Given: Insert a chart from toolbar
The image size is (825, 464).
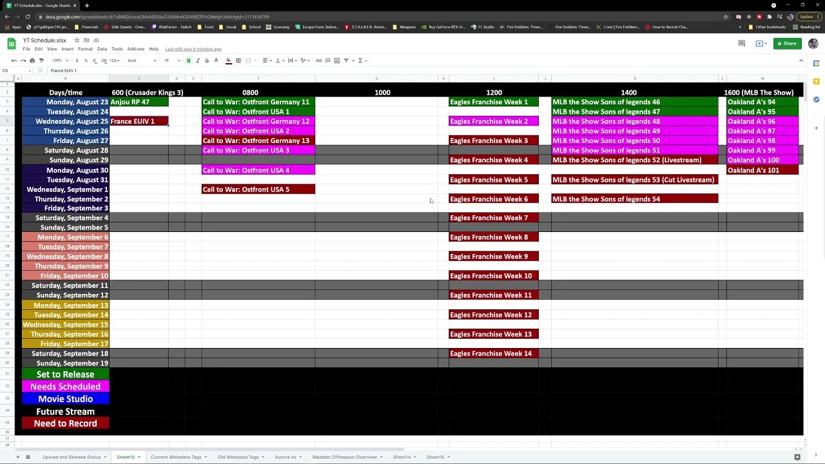Looking at the screenshot, I should (x=336, y=61).
